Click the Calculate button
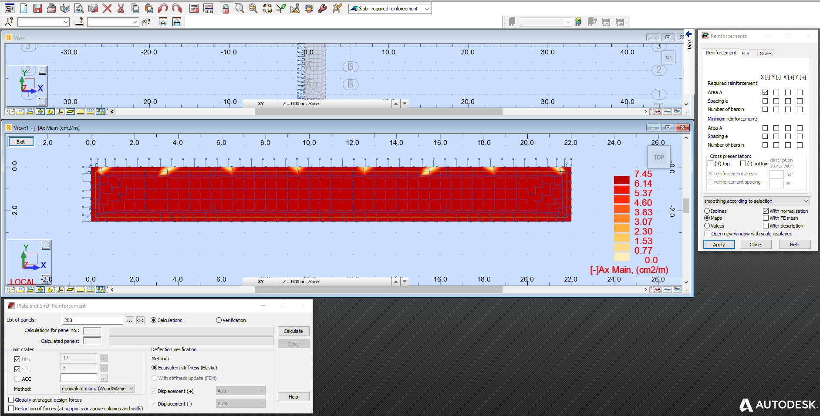The image size is (820, 416). click(x=293, y=331)
